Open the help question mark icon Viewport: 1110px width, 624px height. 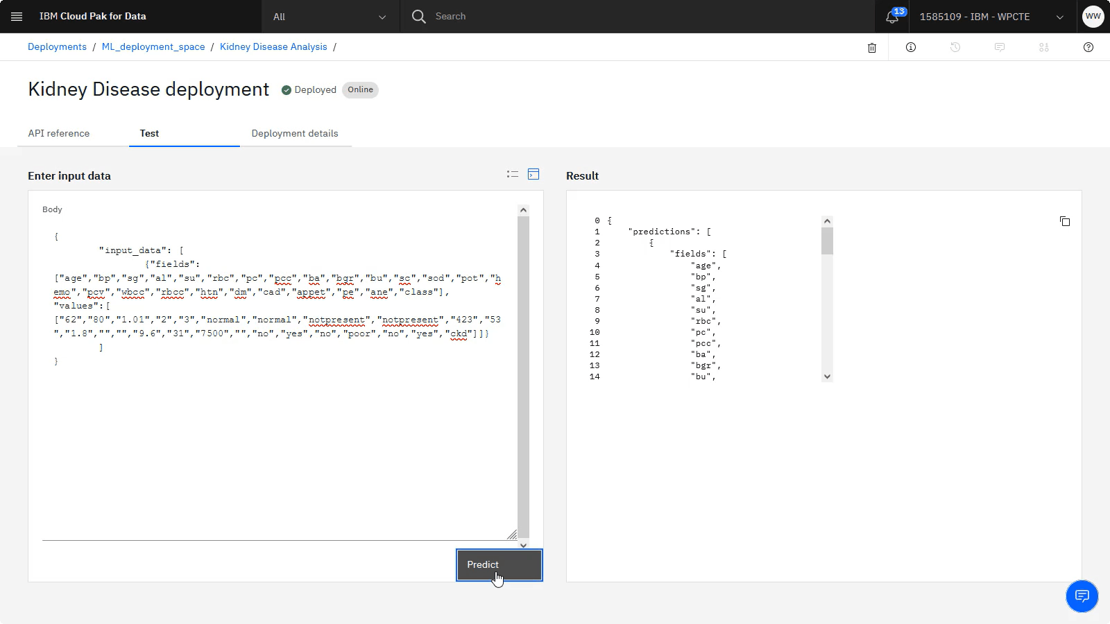click(1088, 47)
